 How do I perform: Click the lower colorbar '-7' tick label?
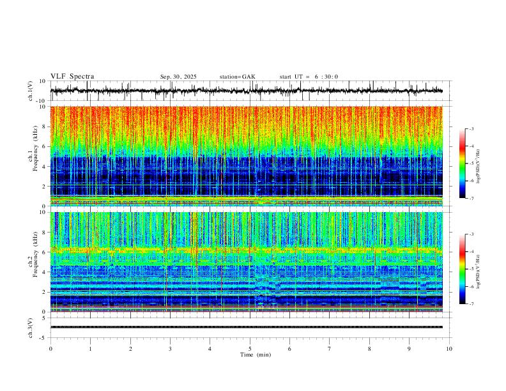(x=471, y=303)
